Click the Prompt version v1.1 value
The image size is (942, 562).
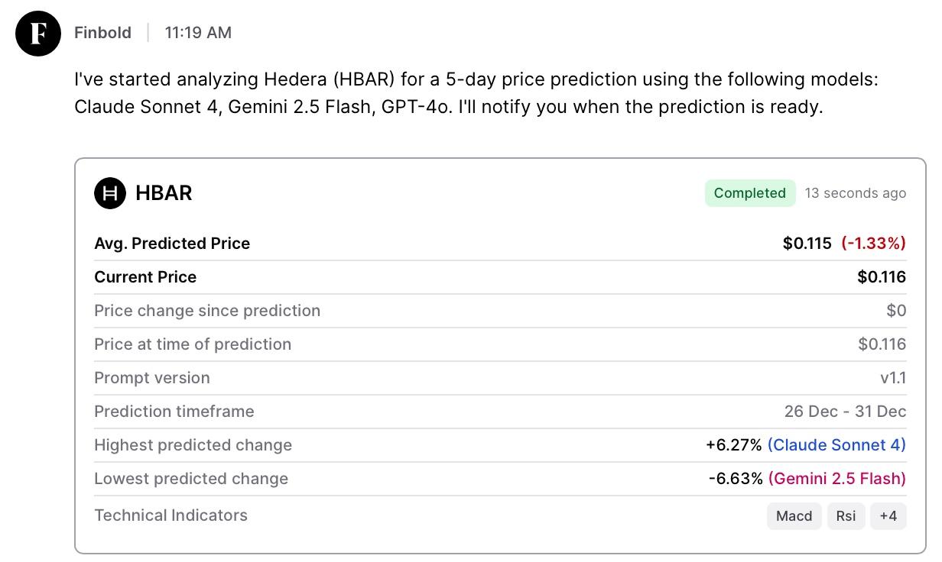pos(893,378)
